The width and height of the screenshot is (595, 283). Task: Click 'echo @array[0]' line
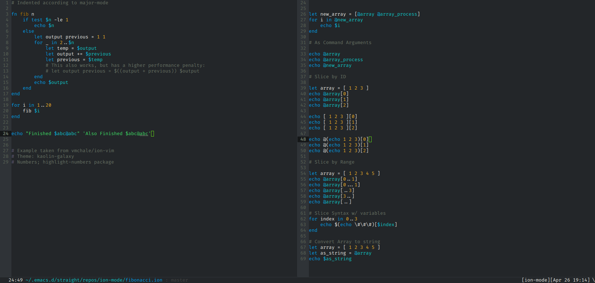[x=329, y=94]
